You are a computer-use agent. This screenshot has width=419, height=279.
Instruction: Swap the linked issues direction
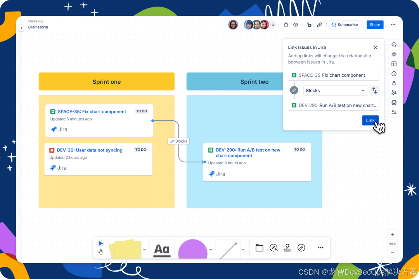pos(374,91)
